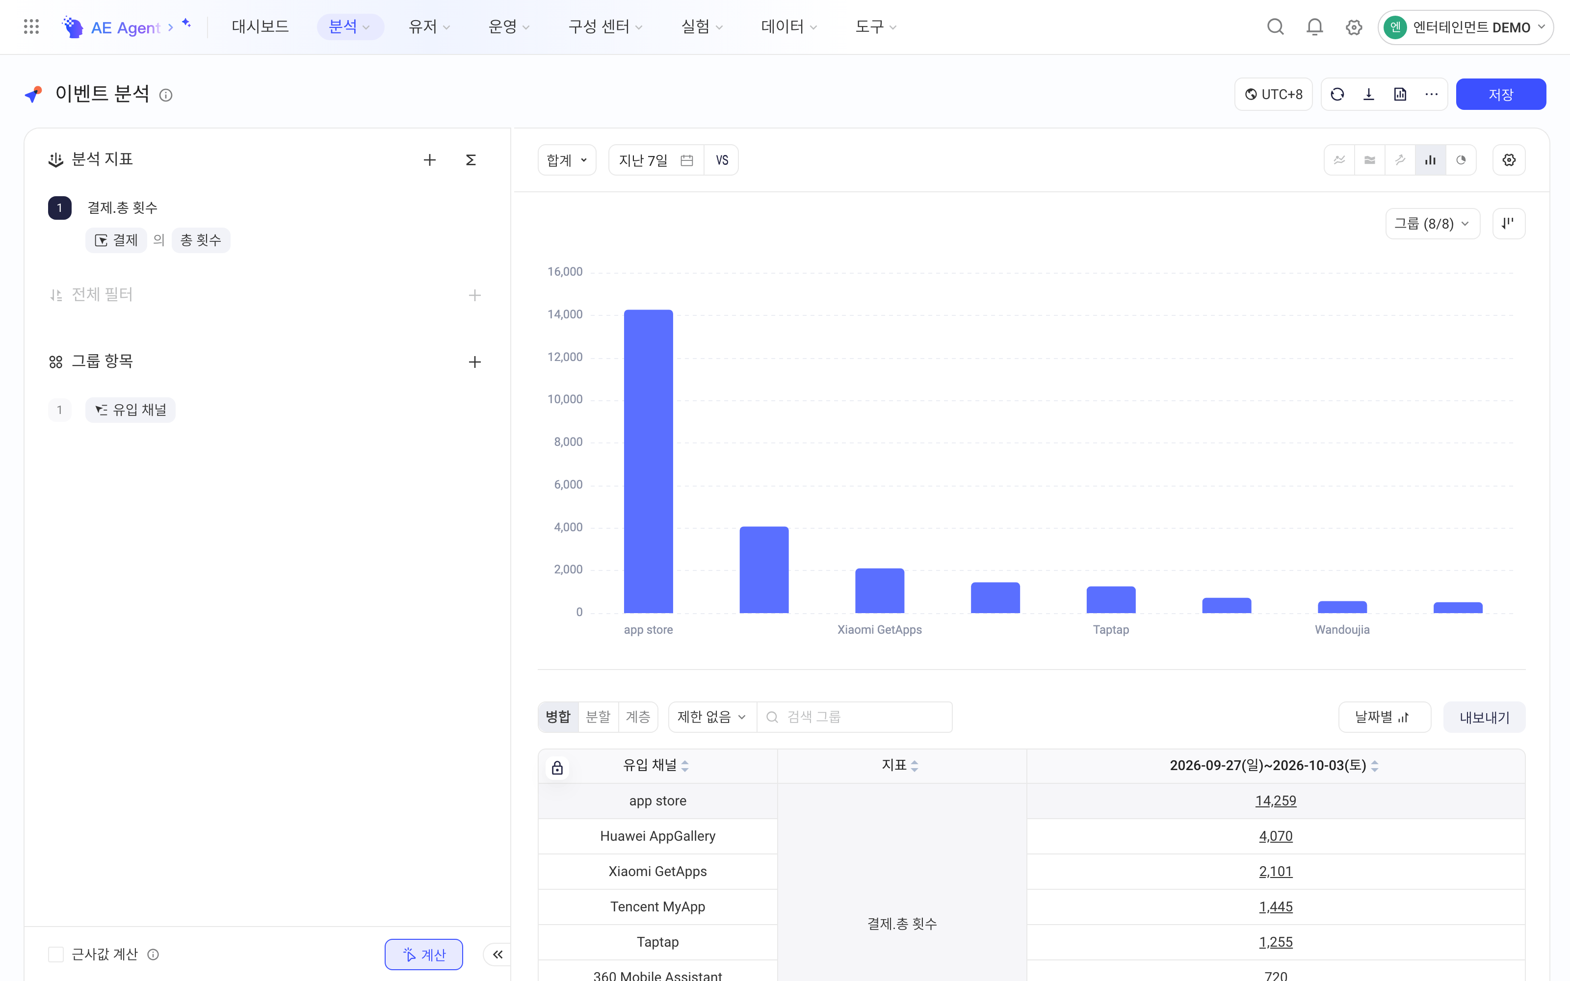Expand 그룹 (8/8) dropdown

(1433, 224)
